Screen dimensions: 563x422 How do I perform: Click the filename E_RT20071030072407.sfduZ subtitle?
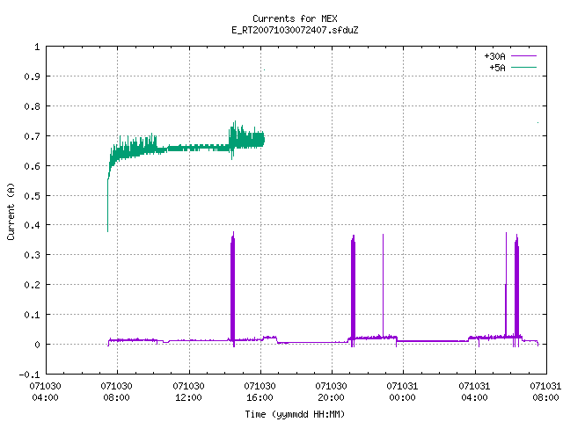click(x=295, y=30)
